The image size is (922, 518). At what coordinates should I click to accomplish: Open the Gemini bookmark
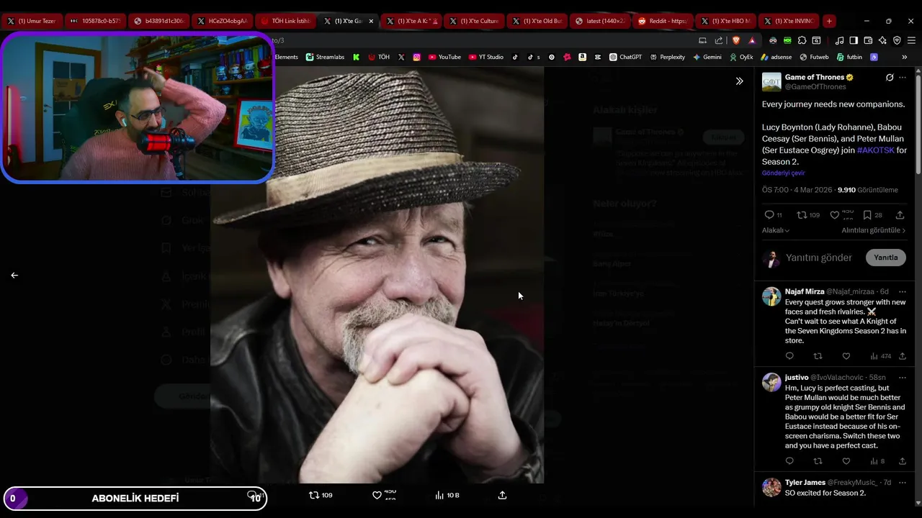[x=707, y=57]
